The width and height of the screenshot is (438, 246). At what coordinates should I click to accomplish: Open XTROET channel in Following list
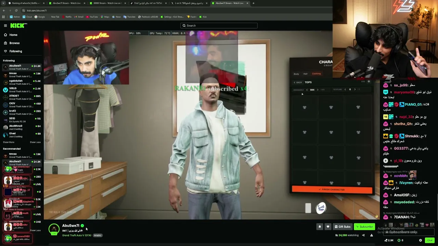(x=22, y=97)
